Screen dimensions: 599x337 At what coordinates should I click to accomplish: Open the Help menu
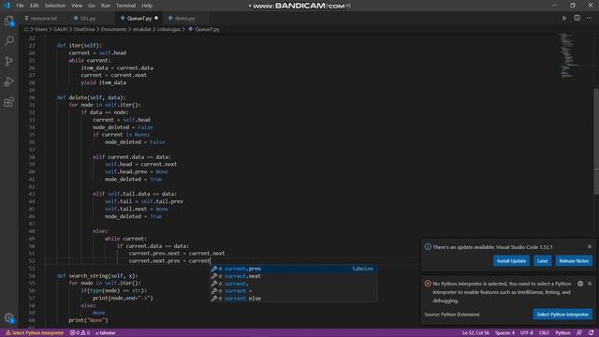[x=147, y=6]
